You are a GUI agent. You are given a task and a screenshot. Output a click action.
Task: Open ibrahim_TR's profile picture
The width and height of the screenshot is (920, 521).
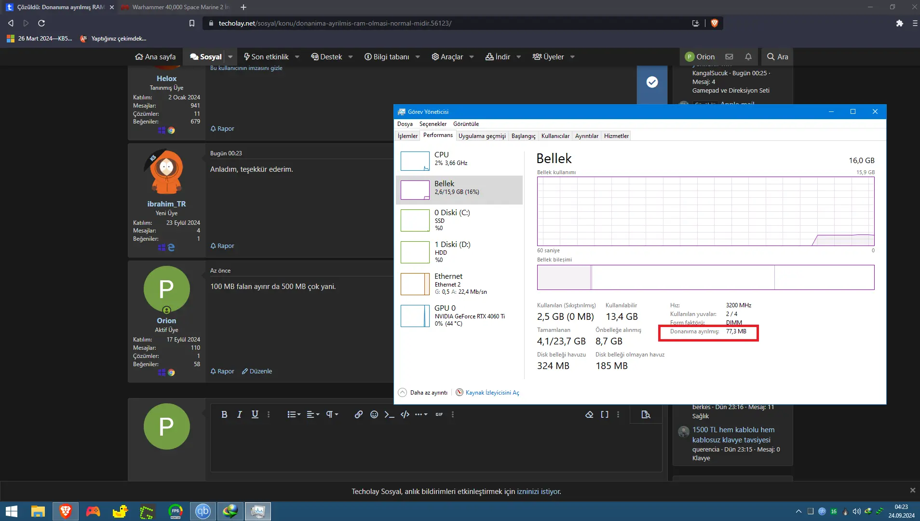tap(166, 172)
